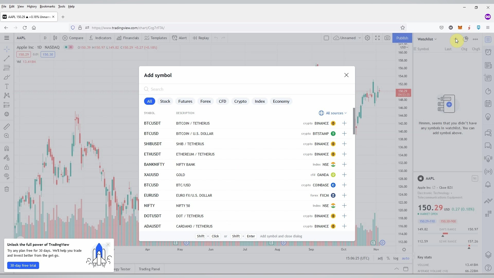Open the Indicators panel

(x=100, y=38)
